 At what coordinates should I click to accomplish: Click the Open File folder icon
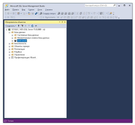pos(29,13)
